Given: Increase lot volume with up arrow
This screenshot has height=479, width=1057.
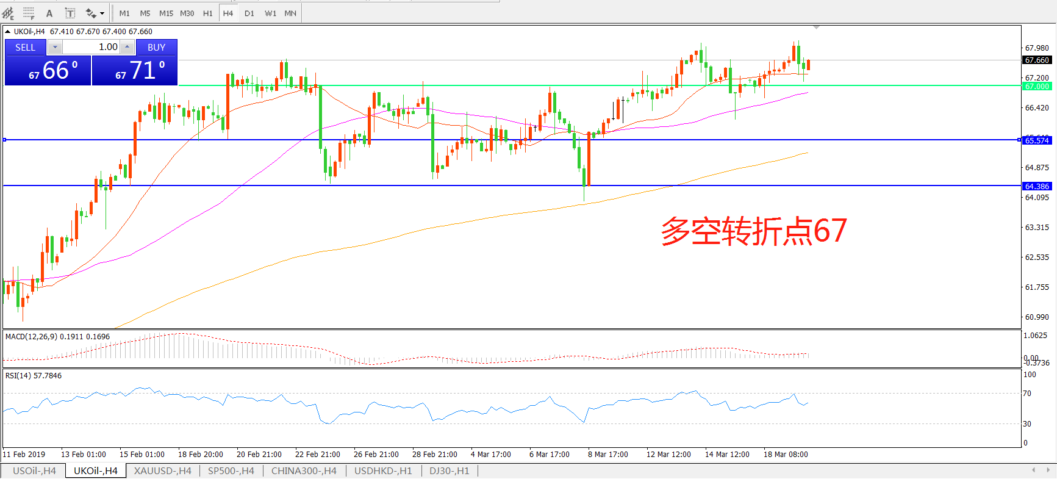Looking at the screenshot, I should tap(127, 47).
